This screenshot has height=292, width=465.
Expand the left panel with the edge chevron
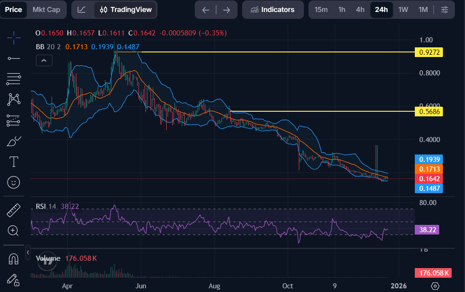pos(28,252)
